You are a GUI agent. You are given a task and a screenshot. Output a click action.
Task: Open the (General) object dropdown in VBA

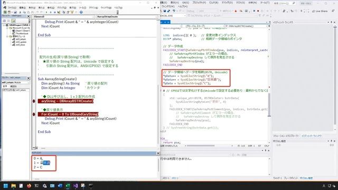coord(64,16)
